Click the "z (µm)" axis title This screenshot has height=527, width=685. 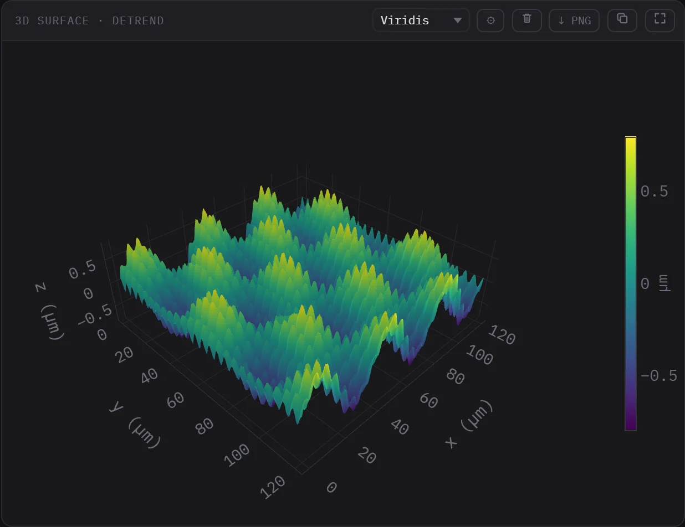click(50, 311)
